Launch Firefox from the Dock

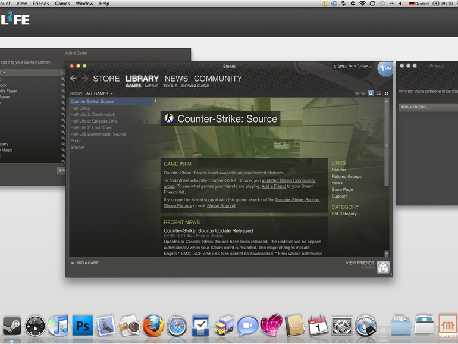point(153,326)
